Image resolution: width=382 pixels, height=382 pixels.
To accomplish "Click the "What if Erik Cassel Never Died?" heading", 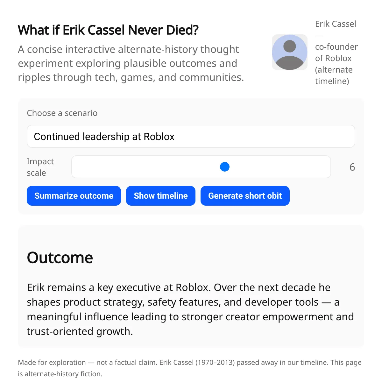I will point(108,30).
